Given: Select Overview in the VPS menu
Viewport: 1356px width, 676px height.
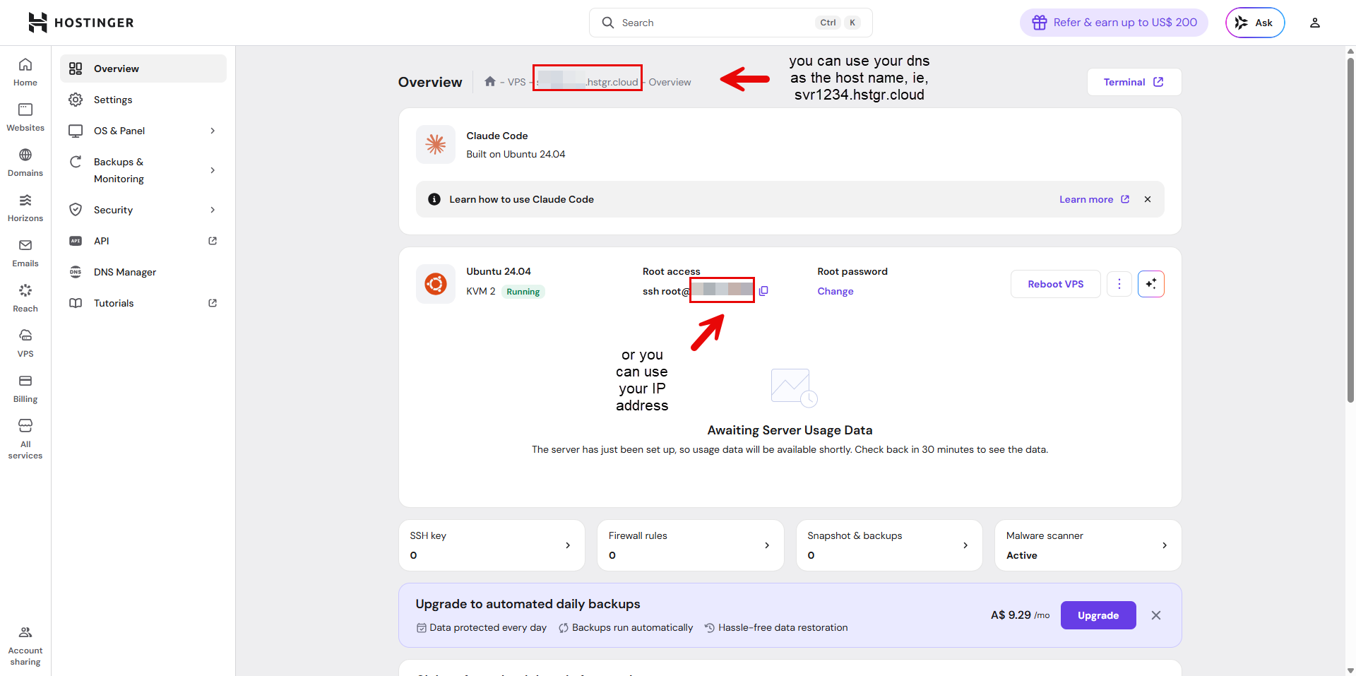Looking at the screenshot, I should click(x=143, y=69).
